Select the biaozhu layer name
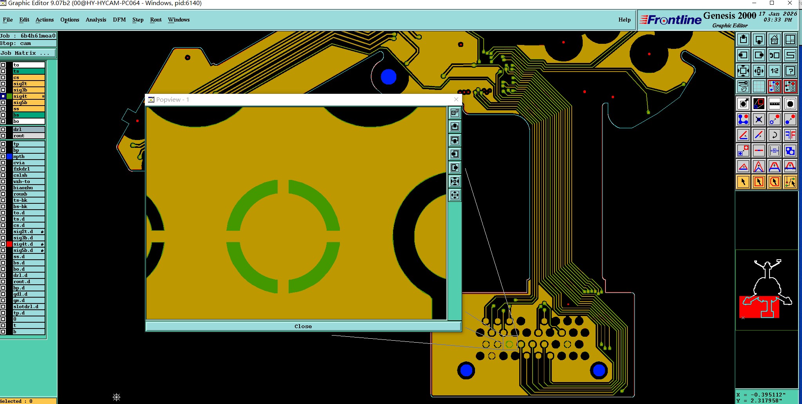Image resolution: width=802 pixels, height=404 pixels. [29, 188]
